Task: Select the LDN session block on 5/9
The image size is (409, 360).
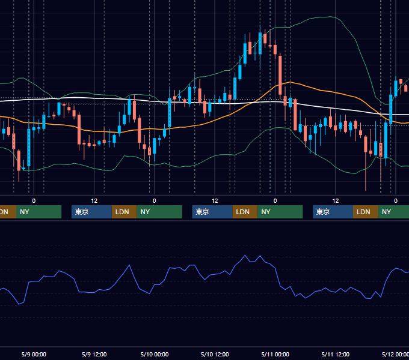Action: click(x=124, y=212)
